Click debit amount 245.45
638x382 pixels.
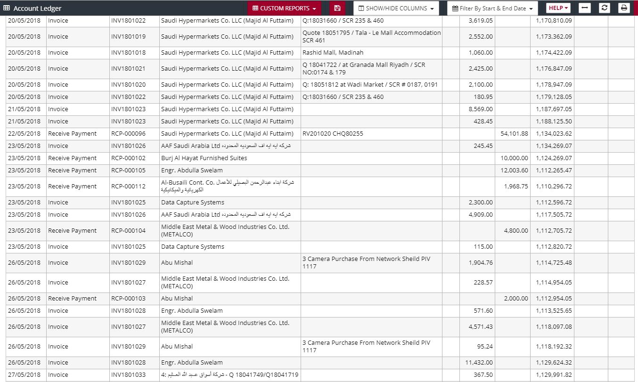(x=483, y=146)
